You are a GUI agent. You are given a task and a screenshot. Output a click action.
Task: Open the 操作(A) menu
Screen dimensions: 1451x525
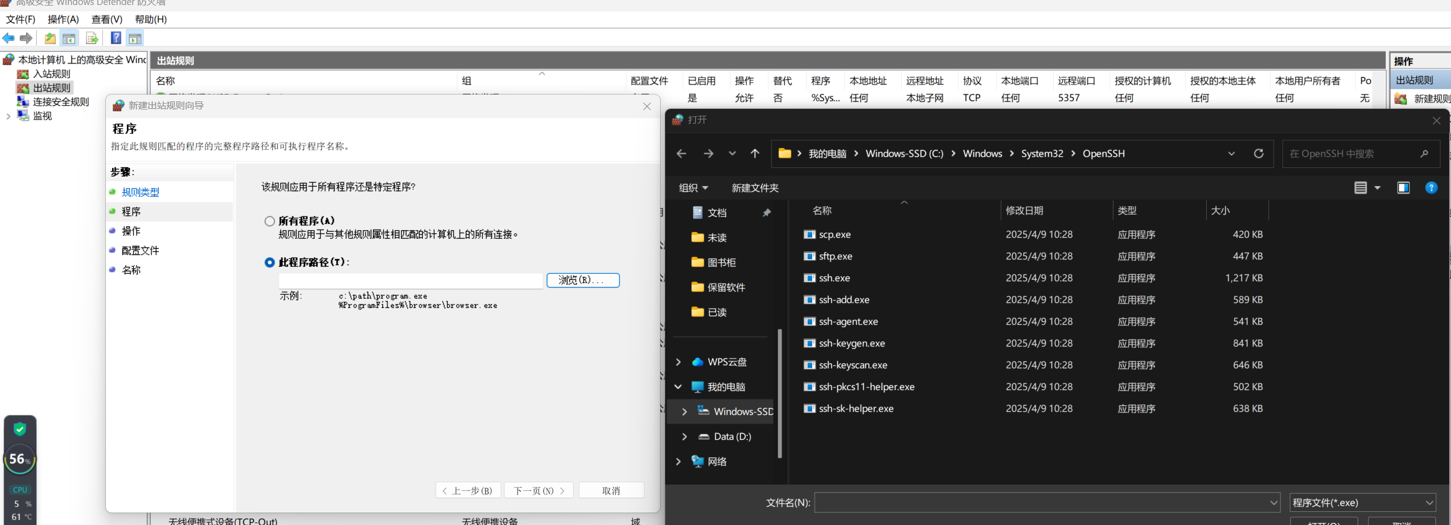tap(64, 19)
